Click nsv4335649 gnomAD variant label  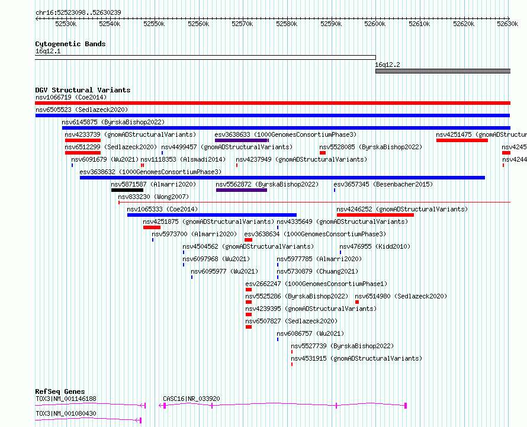pos(342,221)
